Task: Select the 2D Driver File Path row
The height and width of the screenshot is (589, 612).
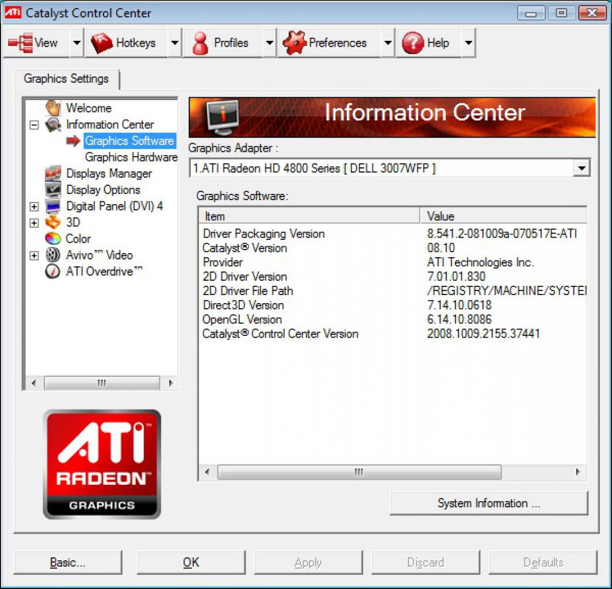Action: (393, 291)
